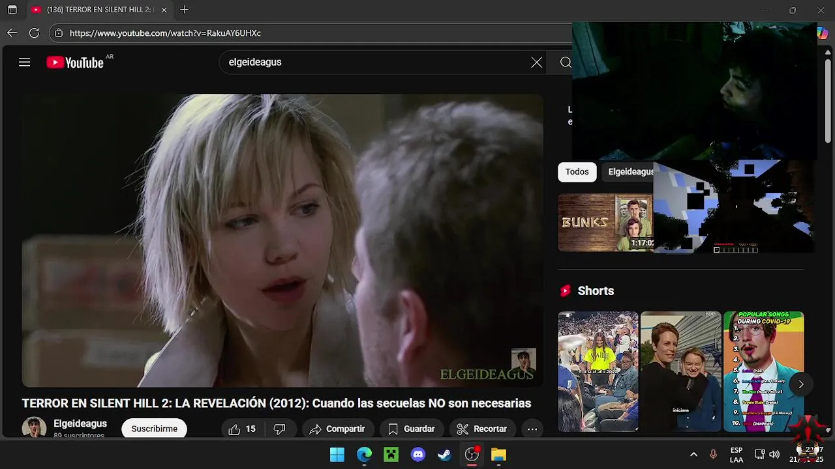
Task: Open the YouTube hamburger guide menu
Action: pos(25,63)
